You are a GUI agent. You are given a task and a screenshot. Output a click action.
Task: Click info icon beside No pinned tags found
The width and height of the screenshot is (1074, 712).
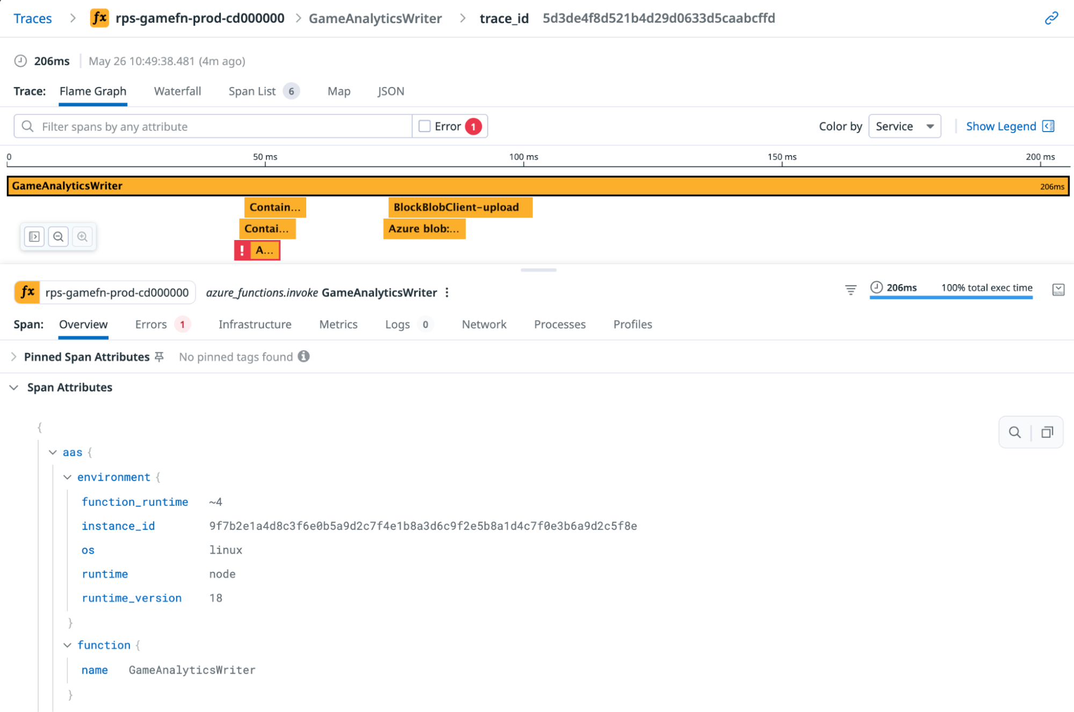[304, 357]
